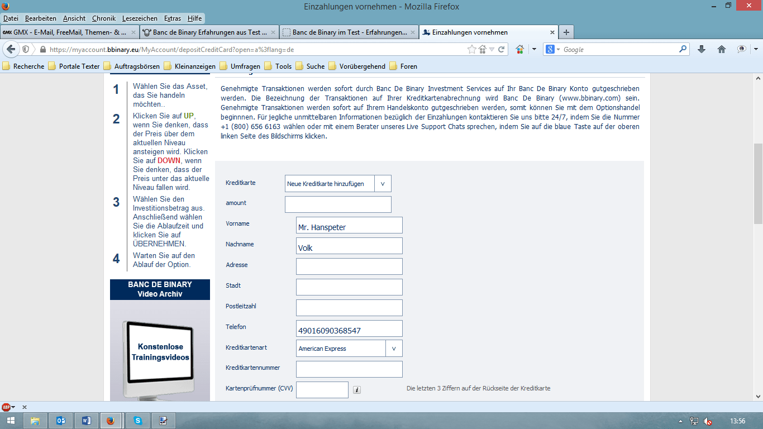Open the Recherche bookmarks folder
The width and height of the screenshot is (763, 429).
(23, 66)
